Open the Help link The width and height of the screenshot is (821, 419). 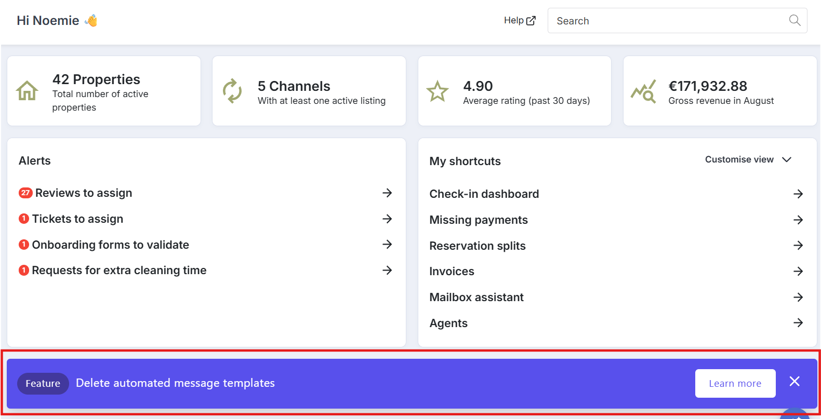click(x=520, y=20)
